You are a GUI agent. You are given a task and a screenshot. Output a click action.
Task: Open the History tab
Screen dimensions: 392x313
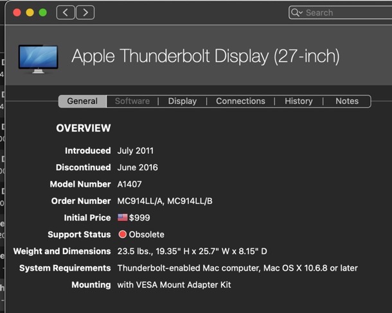click(299, 101)
